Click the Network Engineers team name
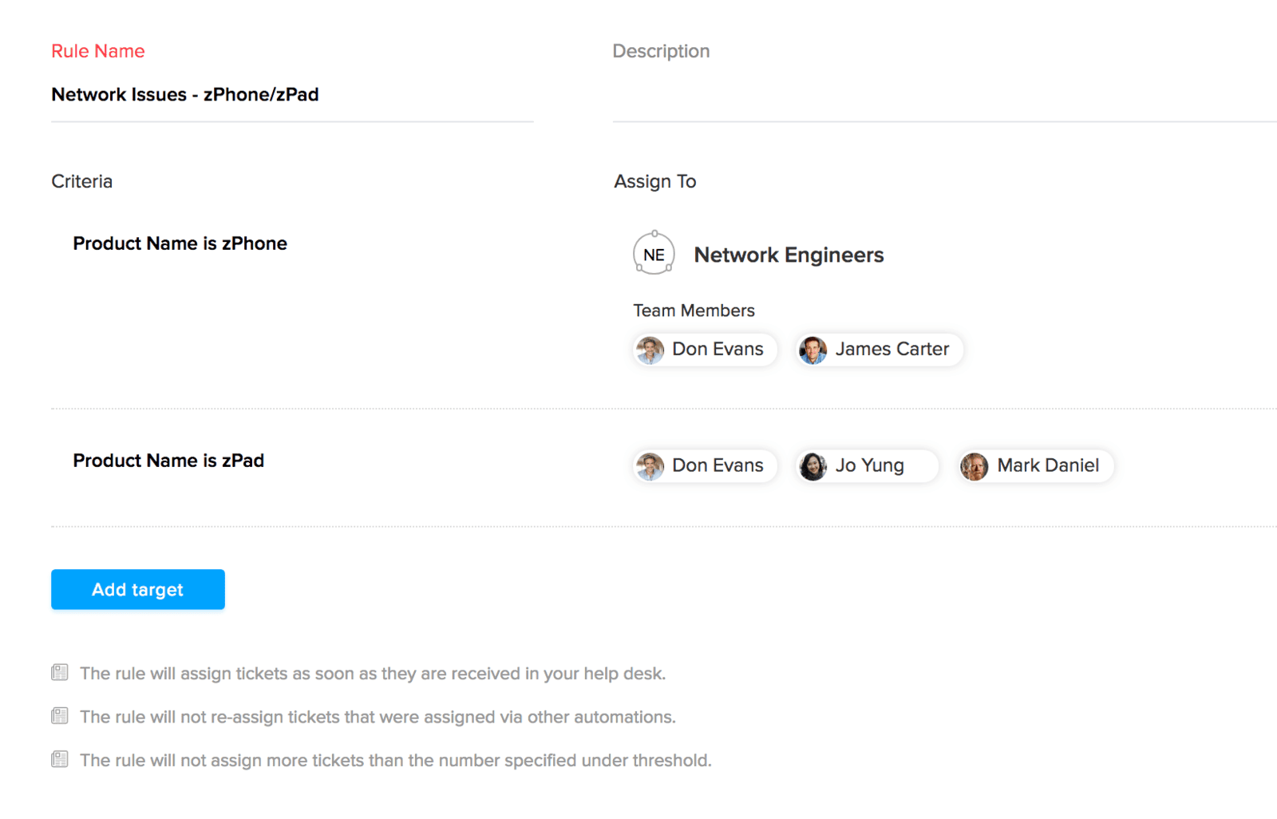Viewport: 1277px width, 819px height. (789, 255)
